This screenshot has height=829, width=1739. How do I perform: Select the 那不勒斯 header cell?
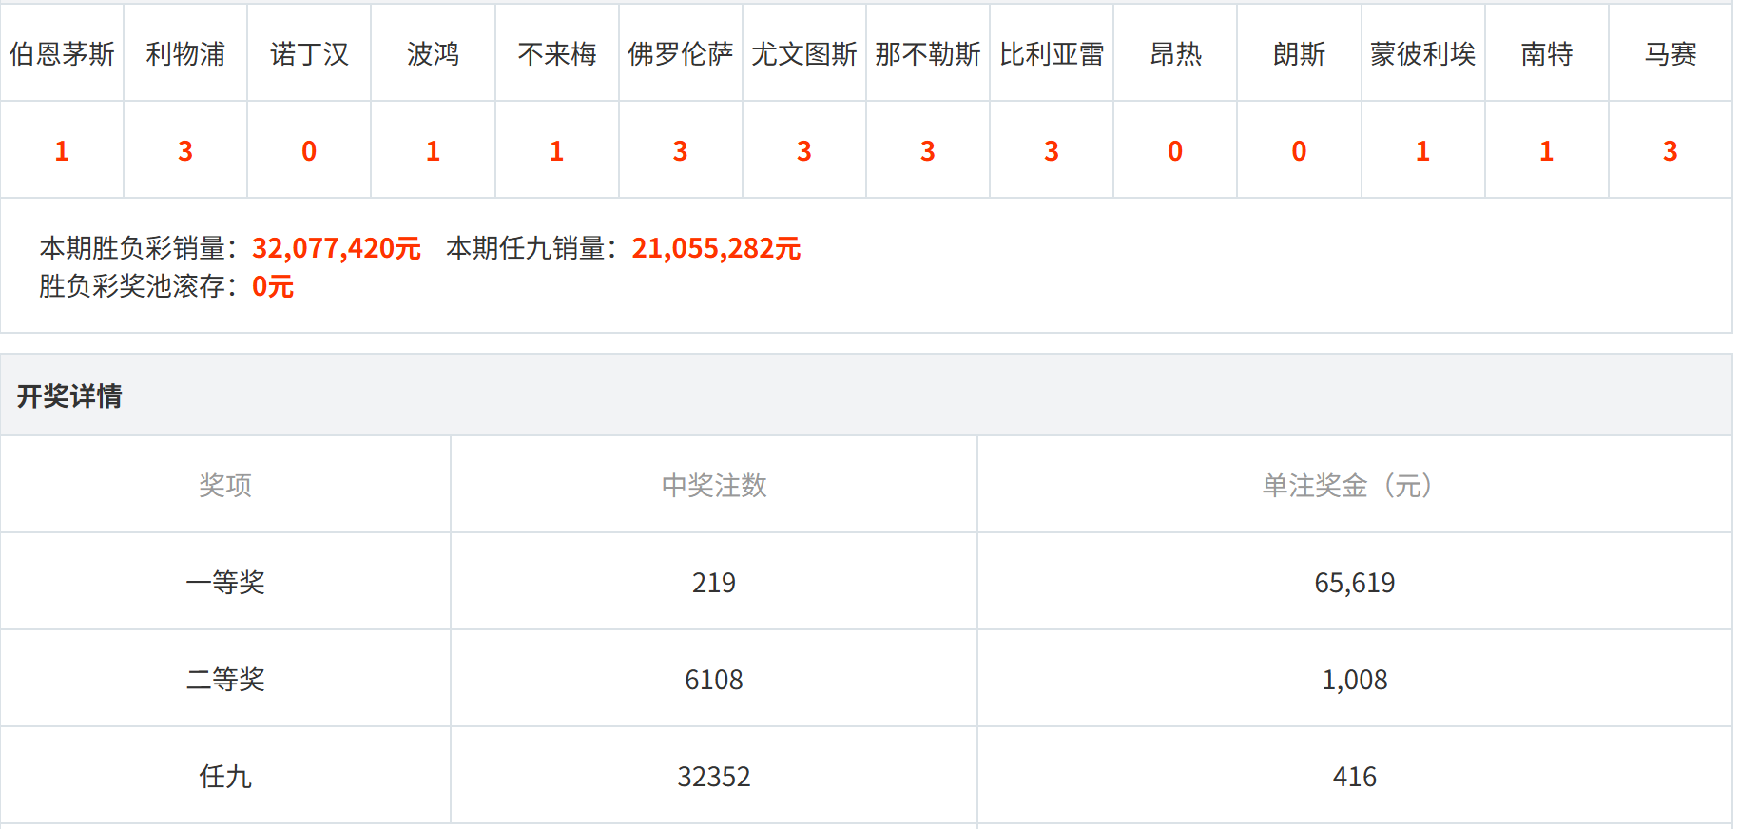[x=927, y=54]
